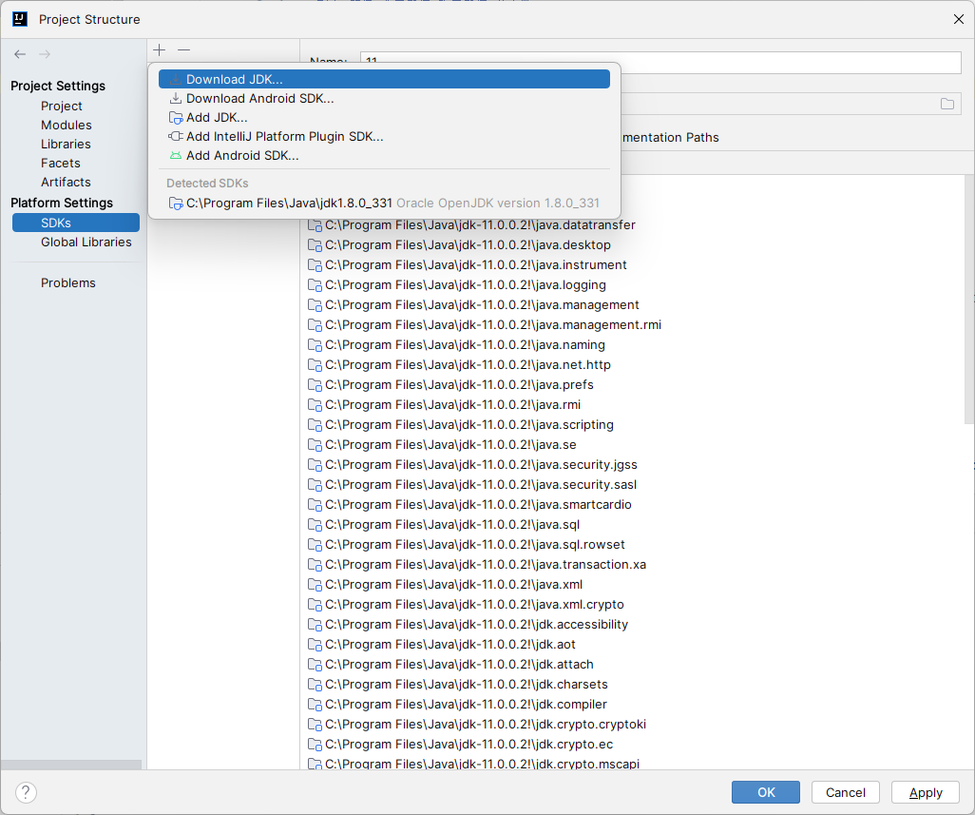Click the plus icon to add SDK
Image resolution: width=975 pixels, height=815 pixels.
point(160,49)
